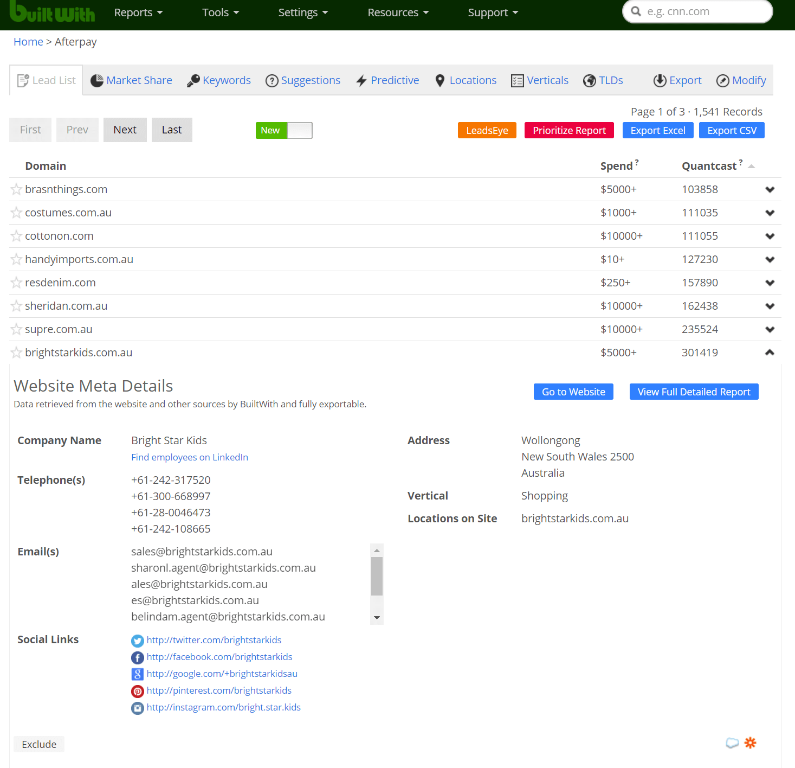Switch to the Market Share tab
This screenshot has width=795, height=768.
click(131, 80)
